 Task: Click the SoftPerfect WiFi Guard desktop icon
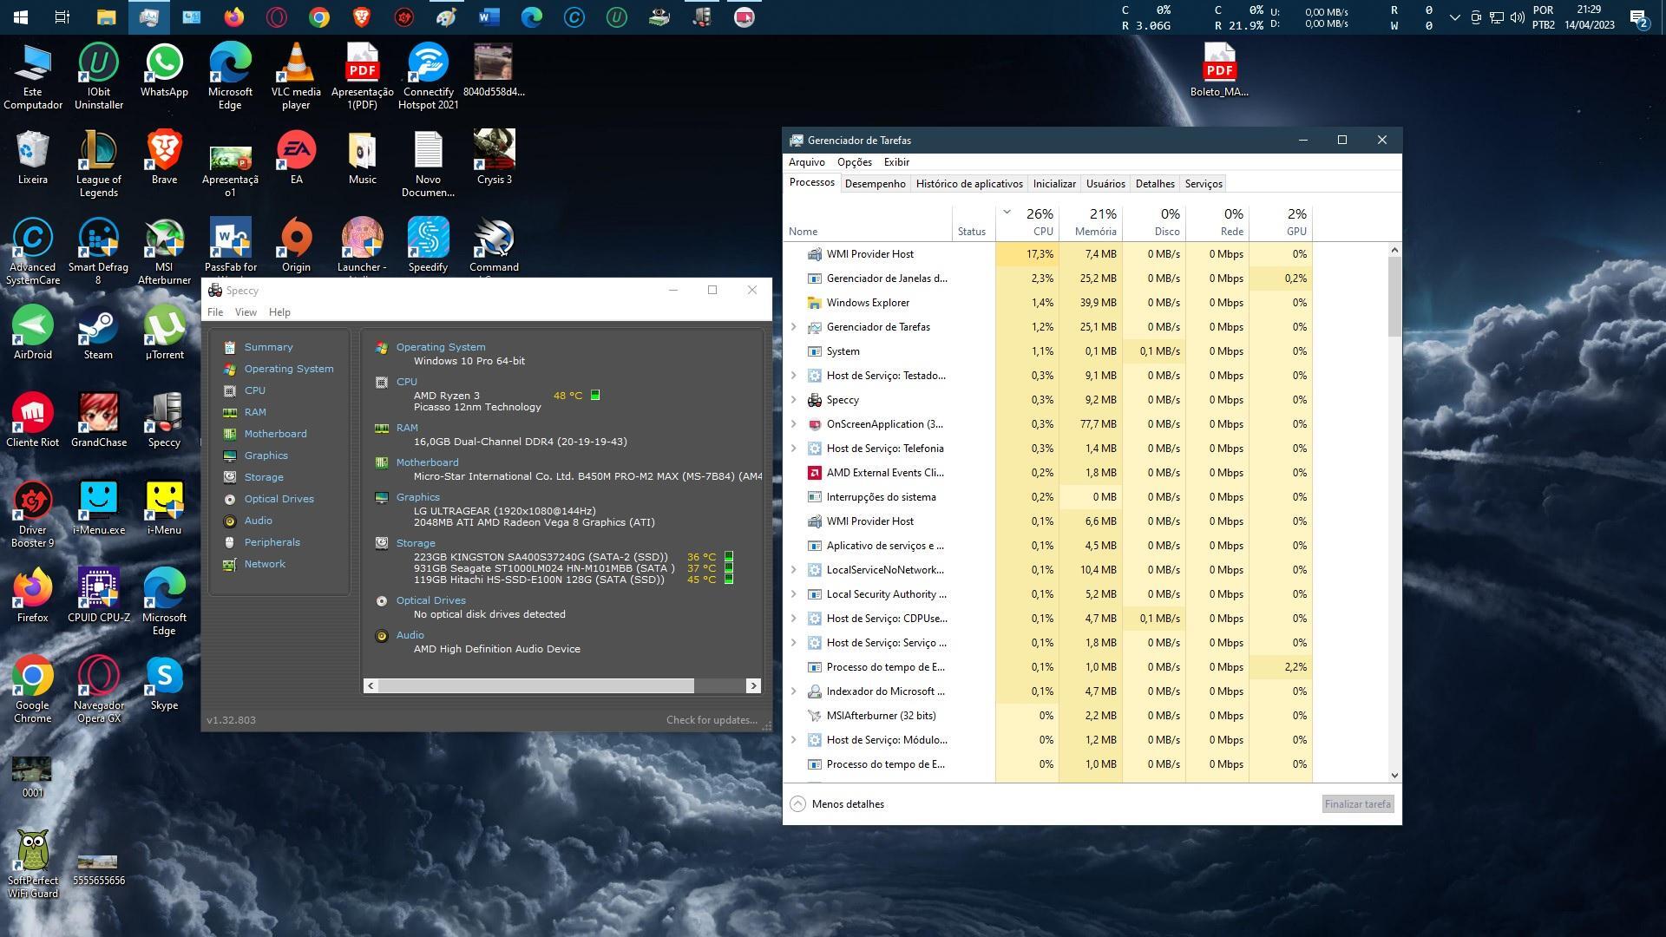click(x=32, y=865)
